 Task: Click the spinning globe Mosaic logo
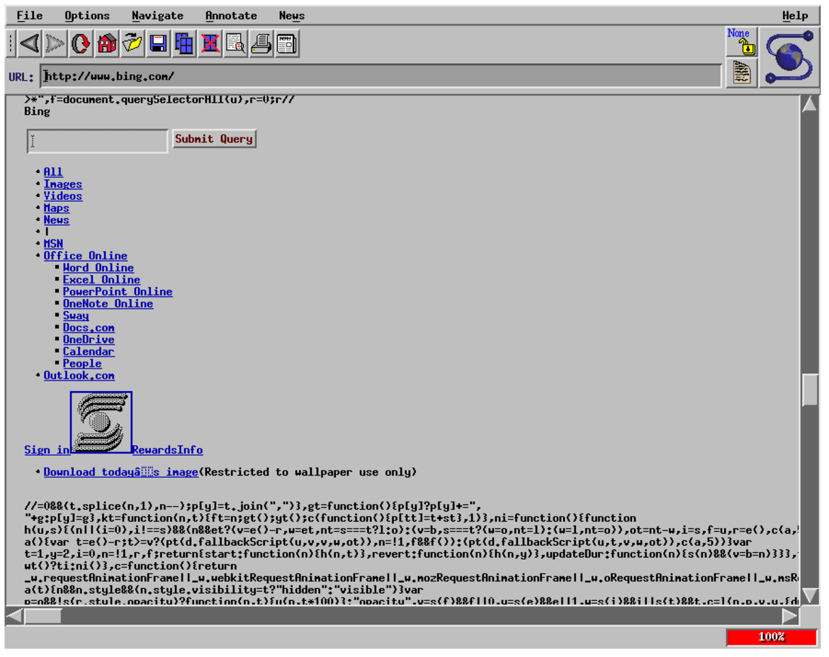click(790, 57)
